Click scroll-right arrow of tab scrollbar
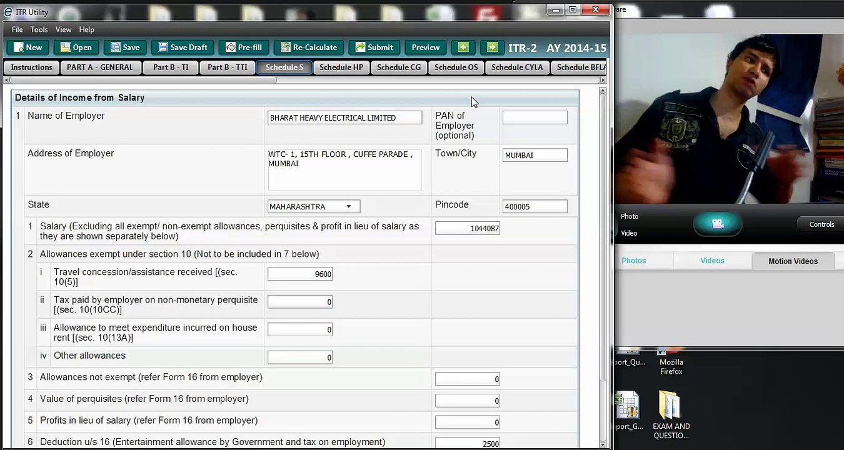Image resolution: width=844 pixels, height=450 pixels. click(x=603, y=80)
